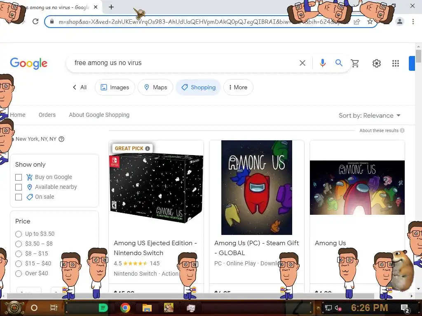Open Chrome from the taskbar
Screen dimensions: 422x316
point(125,308)
